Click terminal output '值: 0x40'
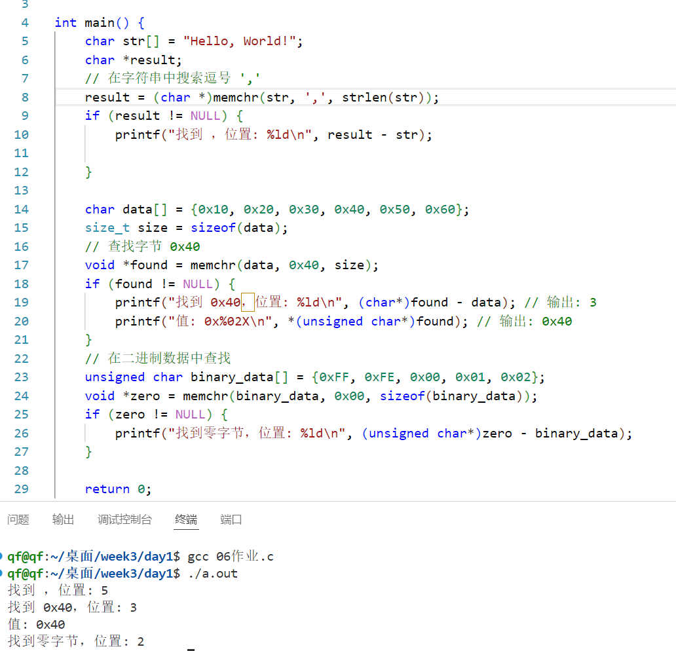676x651 pixels. 37,625
